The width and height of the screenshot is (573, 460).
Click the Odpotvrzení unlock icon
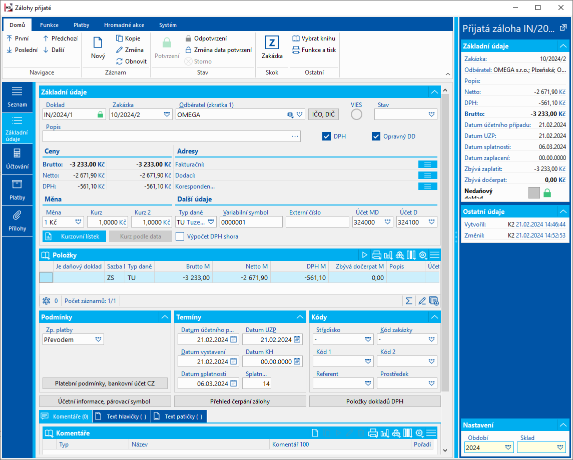pyautogui.click(x=189, y=38)
